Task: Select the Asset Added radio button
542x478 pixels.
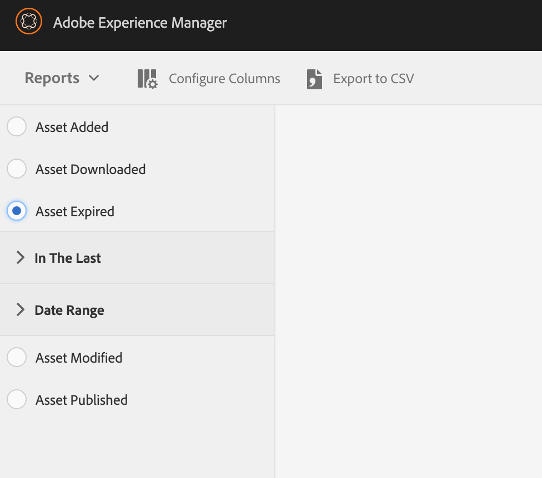Action: 17,127
